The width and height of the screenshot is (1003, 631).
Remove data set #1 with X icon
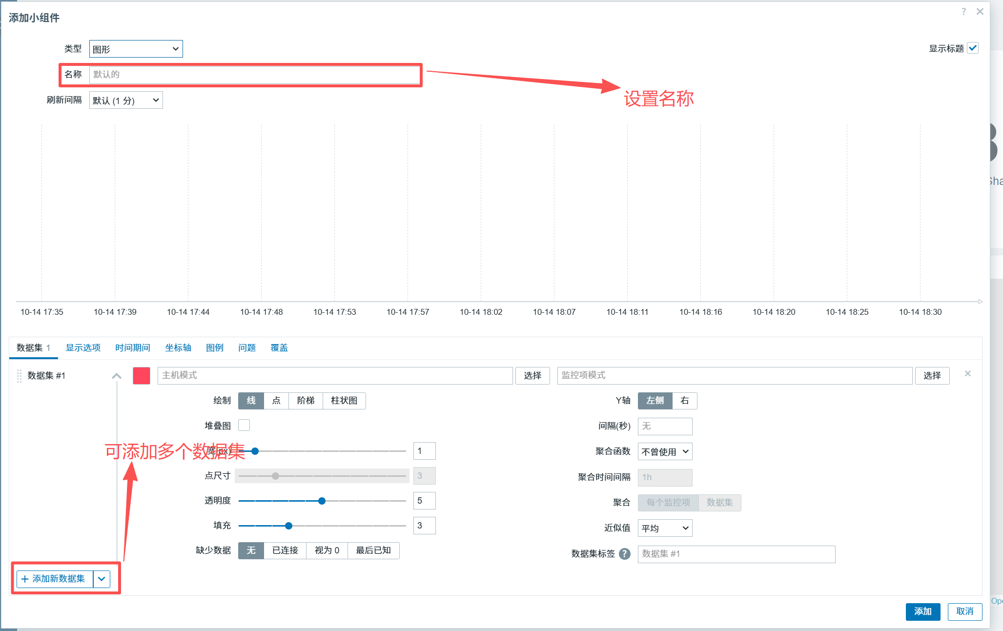968,374
